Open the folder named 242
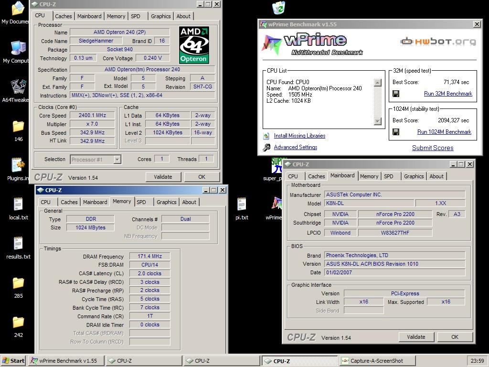Image resolution: width=489 pixels, height=367 pixels. [x=18, y=323]
